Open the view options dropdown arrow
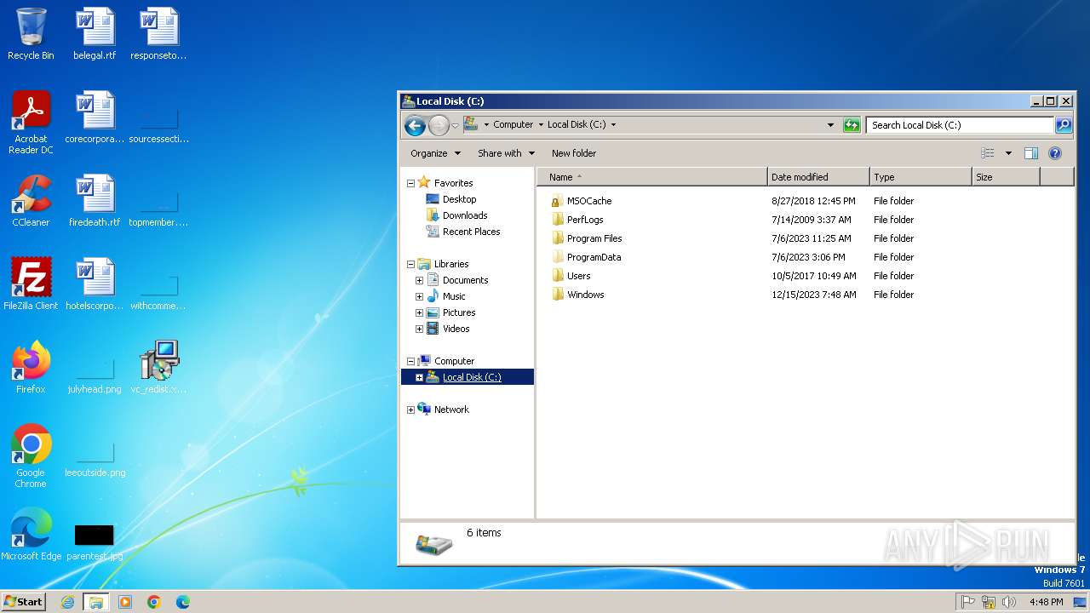 1008,153
